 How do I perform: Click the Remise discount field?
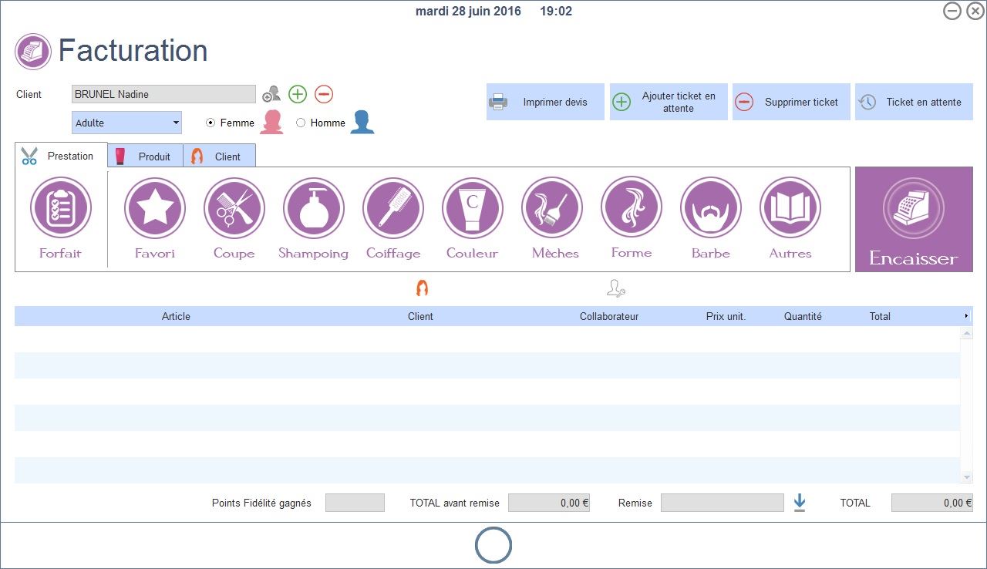[723, 503]
